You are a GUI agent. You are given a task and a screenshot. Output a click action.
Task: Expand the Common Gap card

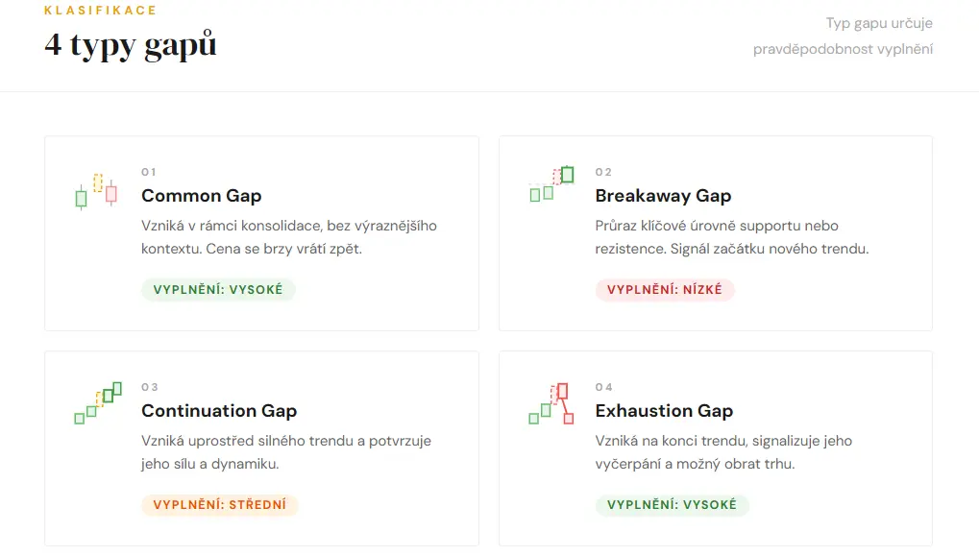point(260,232)
